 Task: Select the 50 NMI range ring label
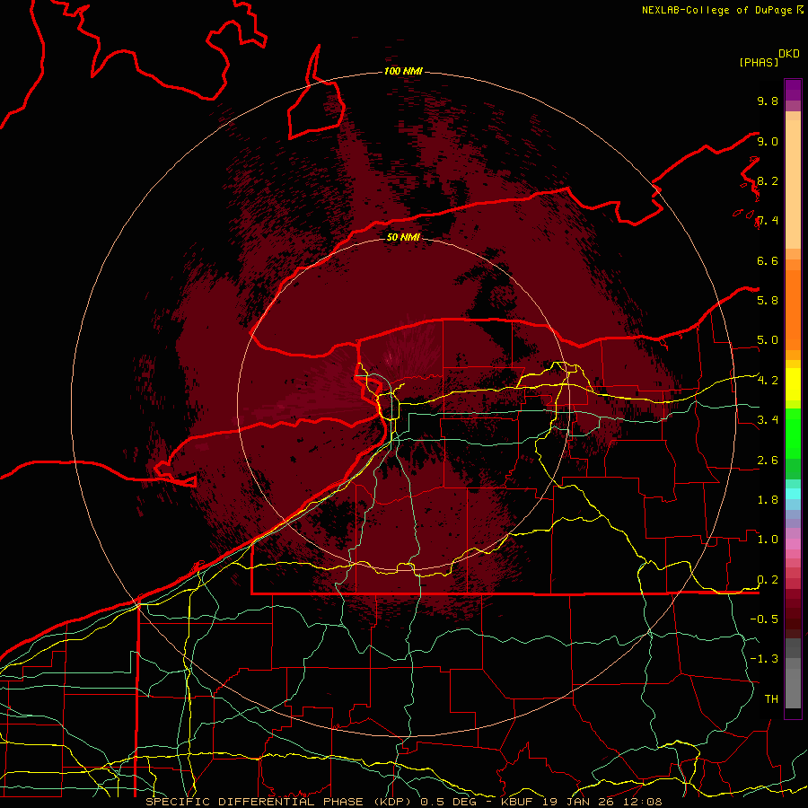[403, 237]
